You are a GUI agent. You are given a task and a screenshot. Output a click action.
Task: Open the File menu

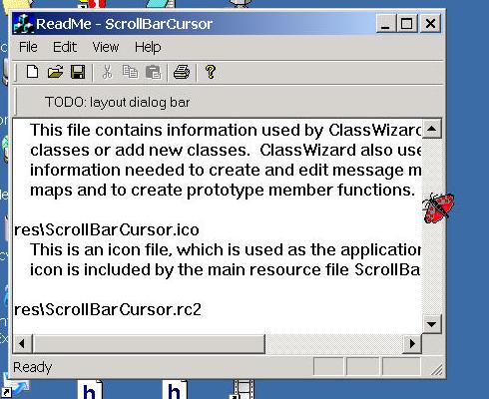coord(28,47)
